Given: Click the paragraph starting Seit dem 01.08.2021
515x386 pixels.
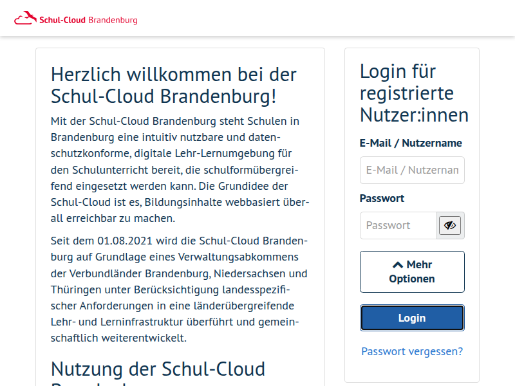Looking at the screenshot, I should (180, 289).
